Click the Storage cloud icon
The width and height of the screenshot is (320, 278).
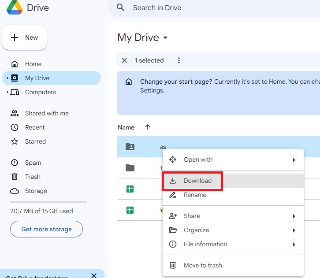(x=15, y=191)
